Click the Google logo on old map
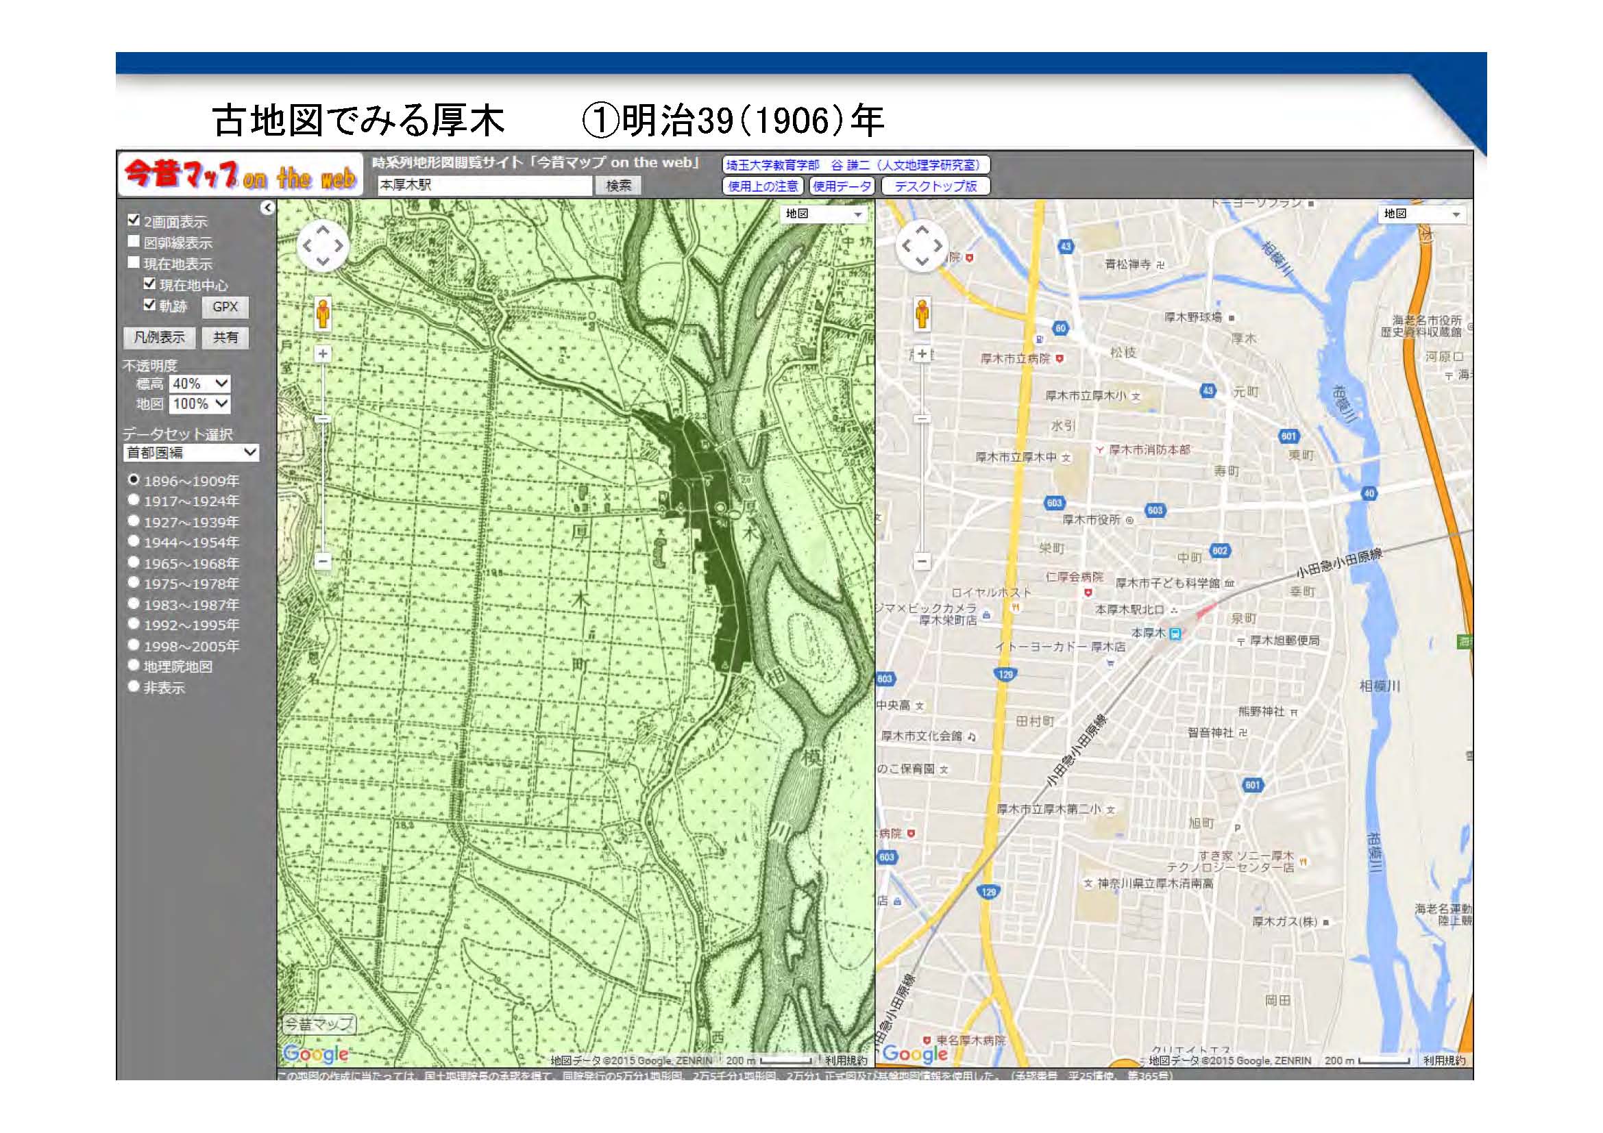 pyautogui.click(x=315, y=1054)
